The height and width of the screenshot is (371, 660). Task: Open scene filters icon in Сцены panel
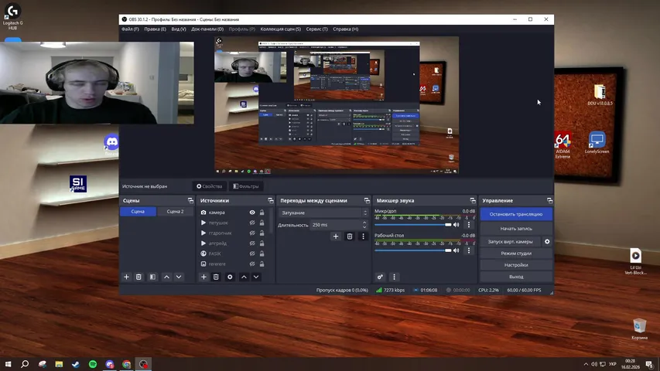tap(152, 277)
